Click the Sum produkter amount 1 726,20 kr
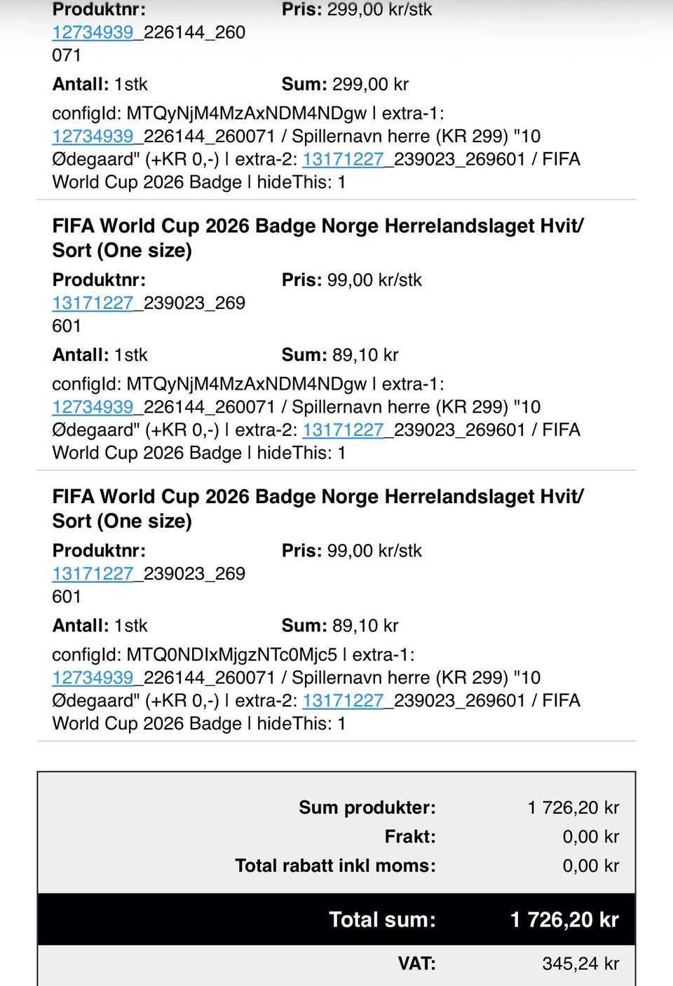 [x=573, y=807]
